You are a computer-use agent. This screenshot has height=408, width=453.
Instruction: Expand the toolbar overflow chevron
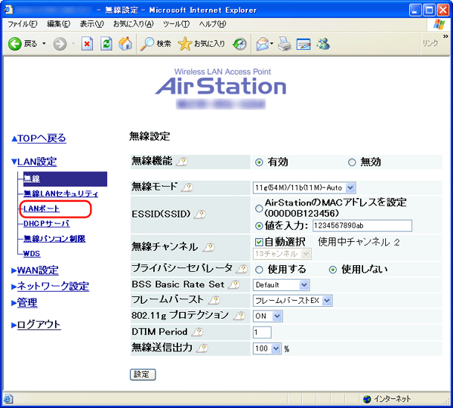[445, 36]
